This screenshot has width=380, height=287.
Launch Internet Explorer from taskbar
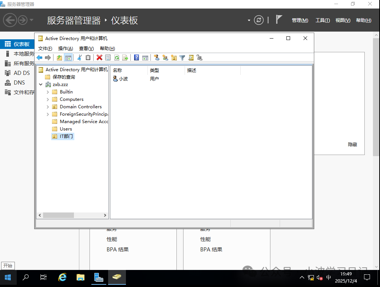click(x=62, y=277)
